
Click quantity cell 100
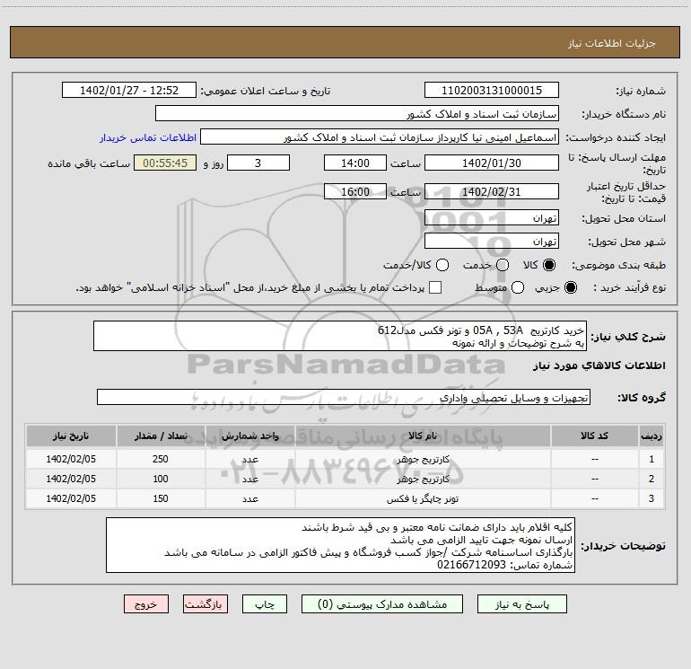coord(161,479)
